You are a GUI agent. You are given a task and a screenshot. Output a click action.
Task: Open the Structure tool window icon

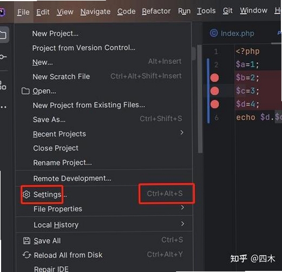point(3,85)
